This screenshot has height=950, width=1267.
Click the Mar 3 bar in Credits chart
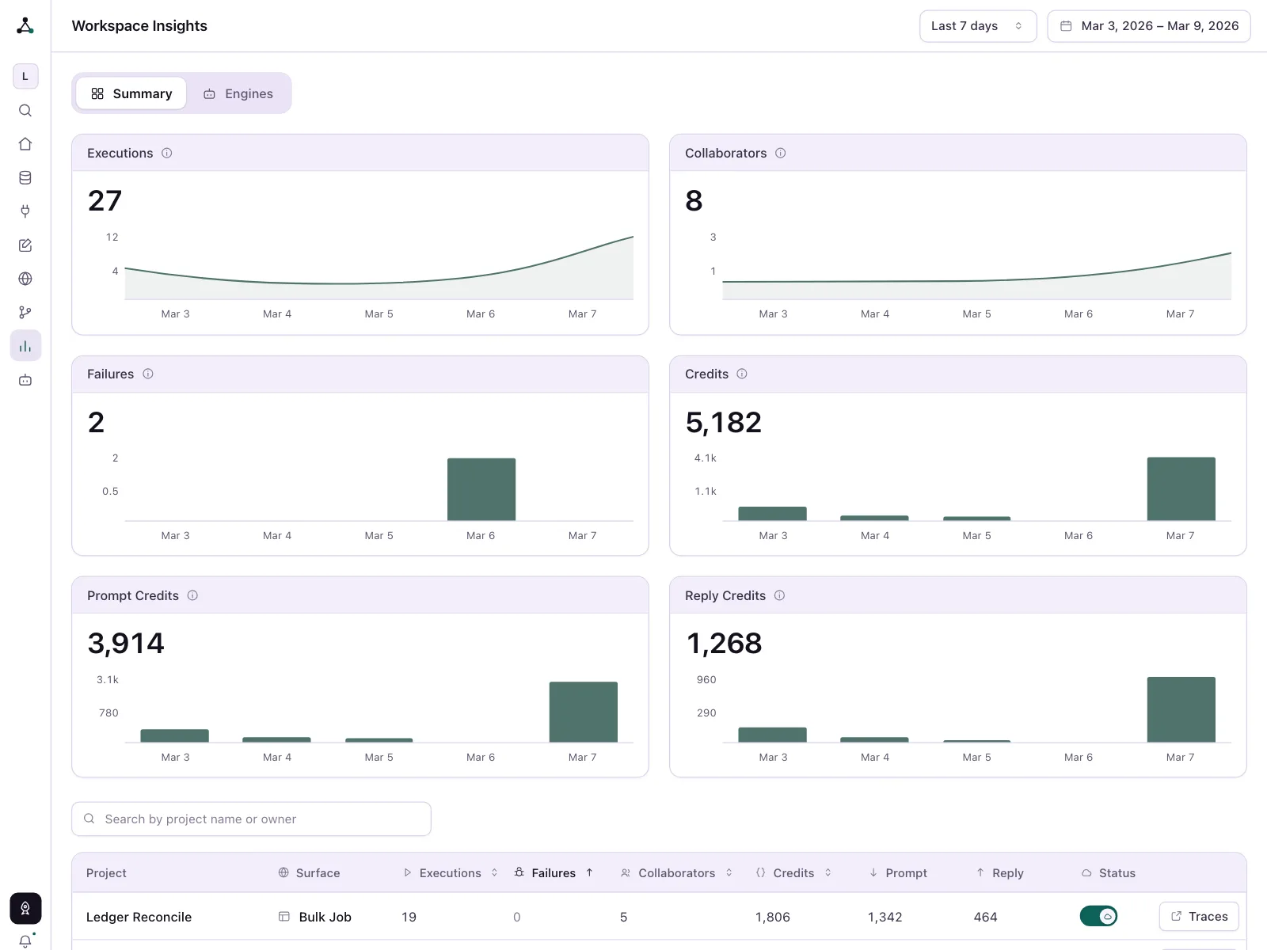(x=772, y=514)
